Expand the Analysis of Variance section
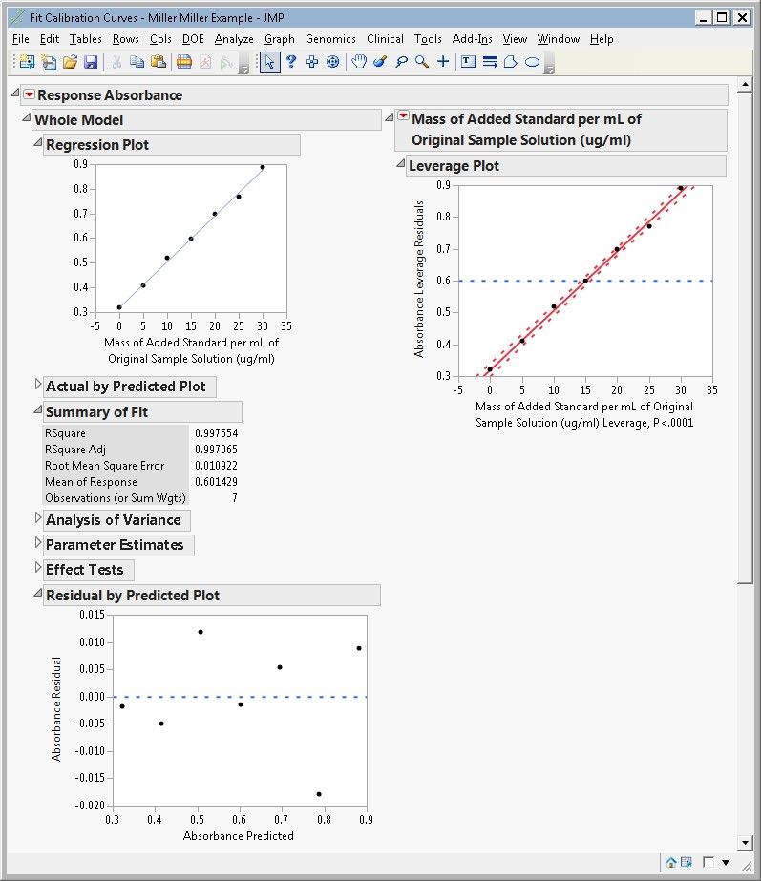Screen dimensions: 761x881 (x=37, y=517)
